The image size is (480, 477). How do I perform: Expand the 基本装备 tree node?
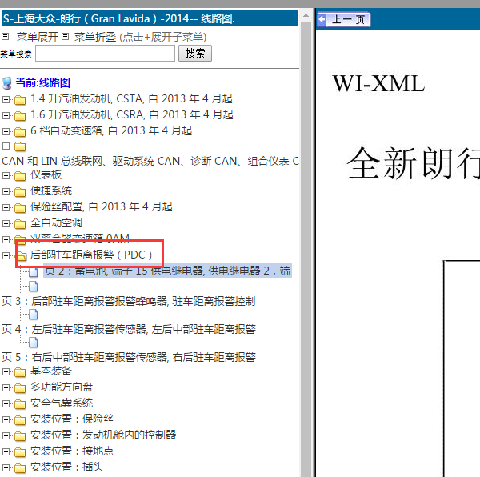(6, 371)
